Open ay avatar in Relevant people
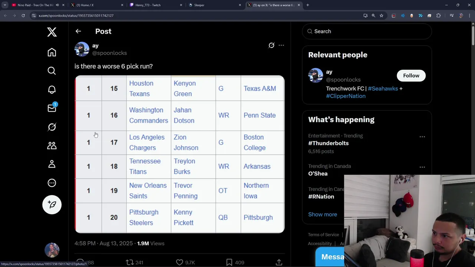This screenshot has width=475, height=267. [x=316, y=76]
